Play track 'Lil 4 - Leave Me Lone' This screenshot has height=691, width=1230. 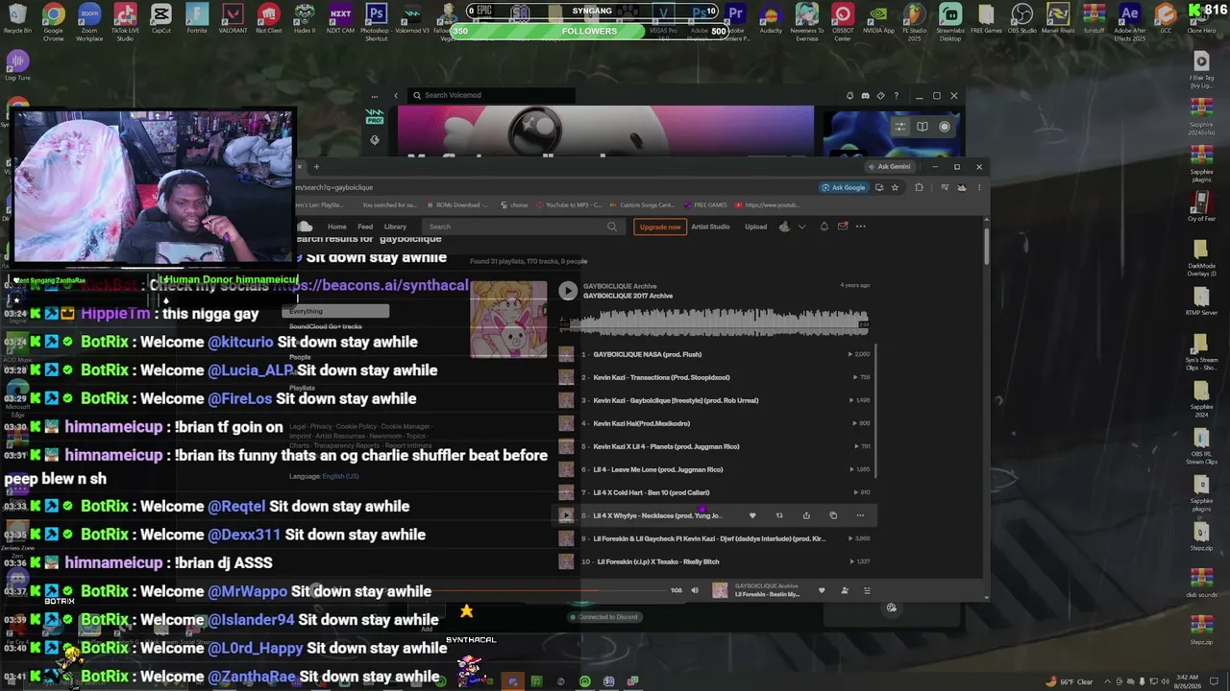click(658, 469)
